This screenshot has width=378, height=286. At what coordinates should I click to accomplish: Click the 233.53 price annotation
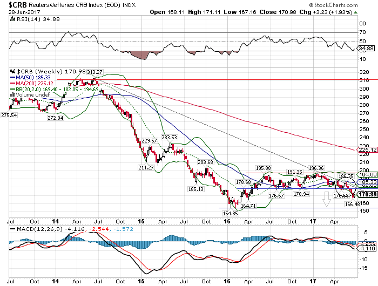[169, 138]
